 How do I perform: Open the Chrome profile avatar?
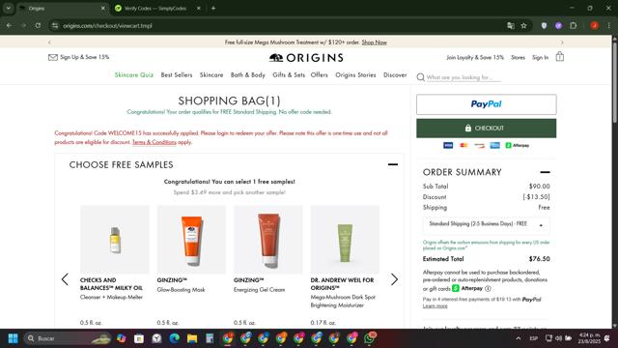595,26
